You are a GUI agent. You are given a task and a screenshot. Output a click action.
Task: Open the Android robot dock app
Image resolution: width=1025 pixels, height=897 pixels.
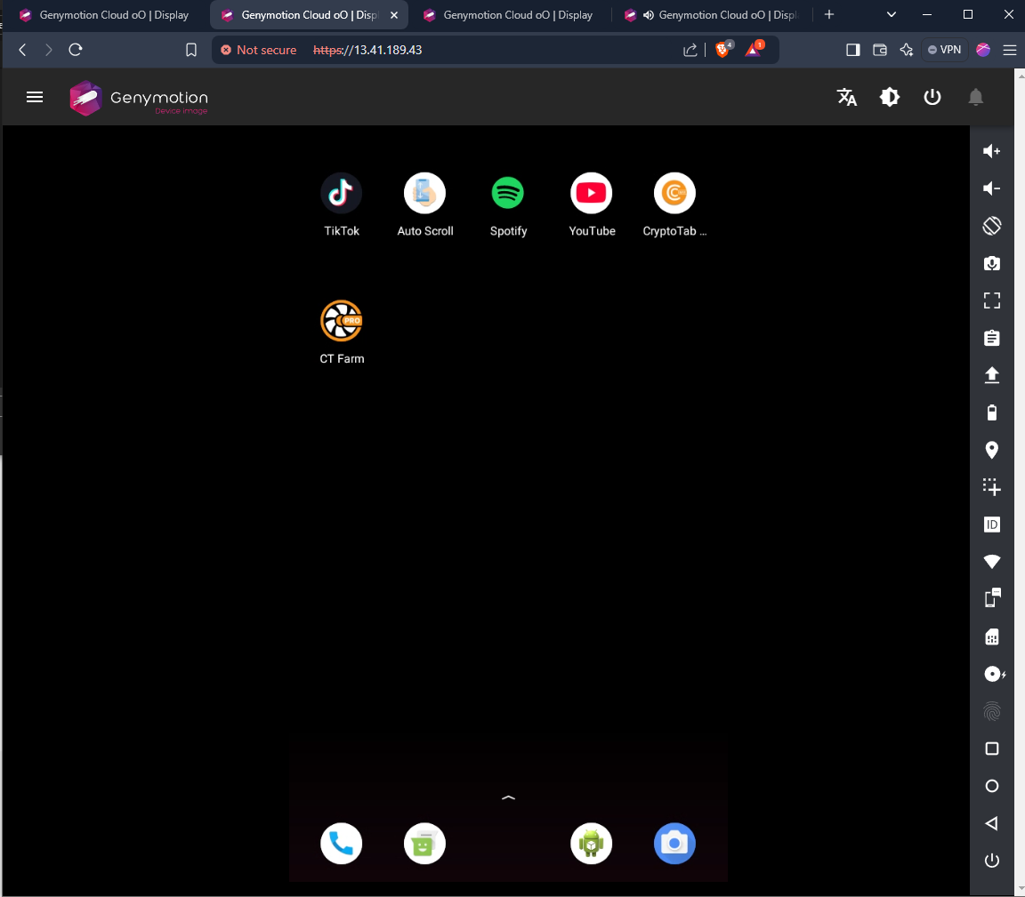coord(591,844)
